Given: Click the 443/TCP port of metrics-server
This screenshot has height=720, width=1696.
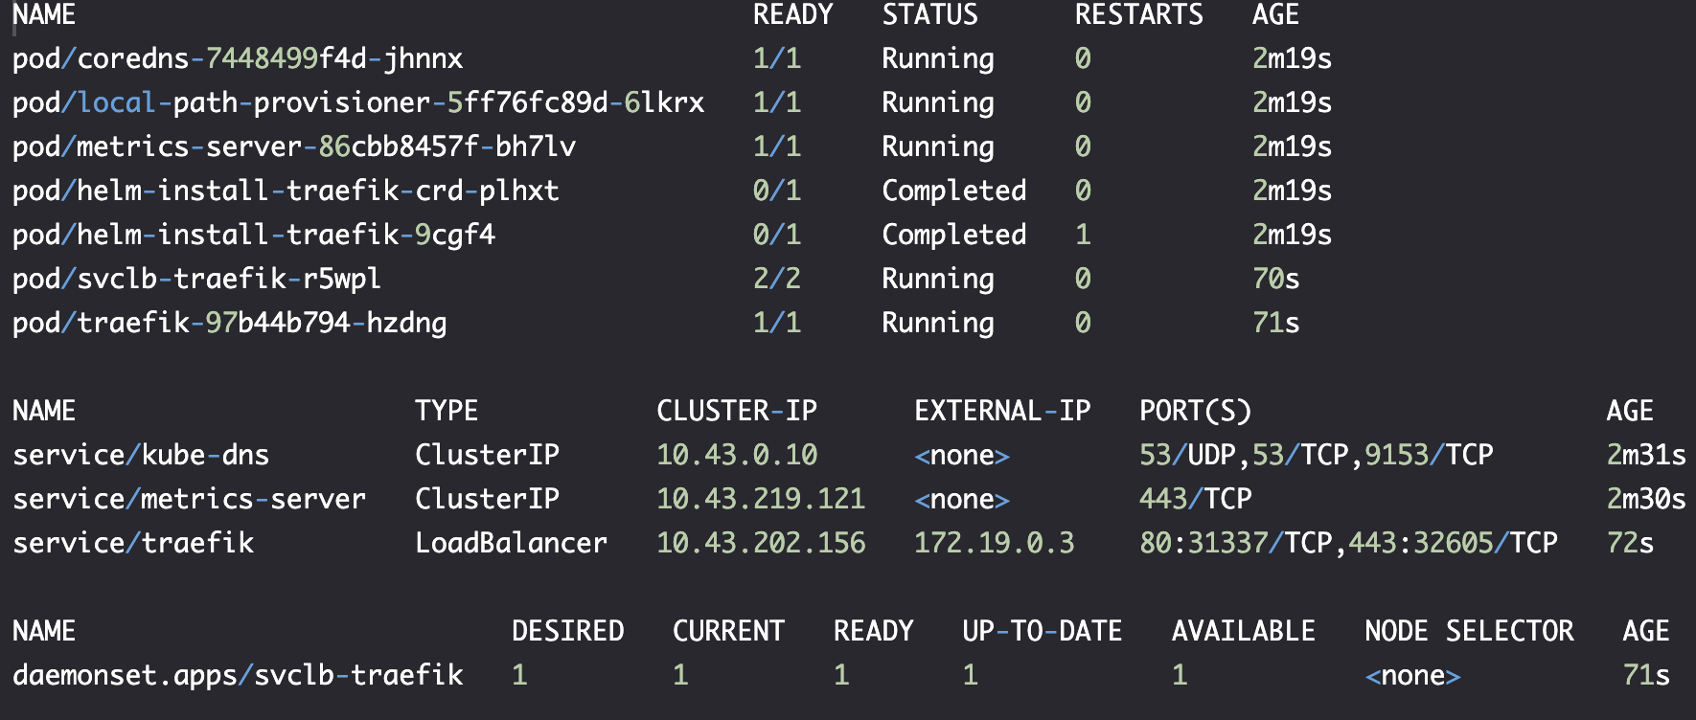Looking at the screenshot, I should [x=1195, y=500].
